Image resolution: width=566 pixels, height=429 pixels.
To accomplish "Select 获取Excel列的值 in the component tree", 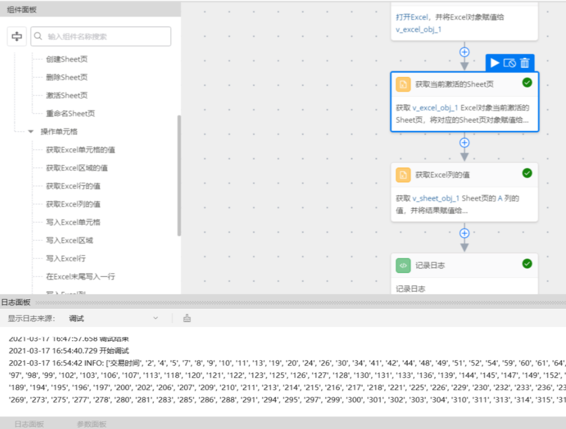I will coord(73,204).
